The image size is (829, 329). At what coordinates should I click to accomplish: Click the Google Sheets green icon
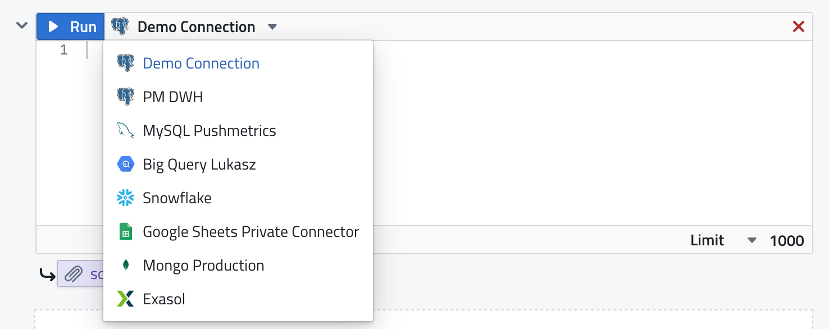tap(125, 232)
